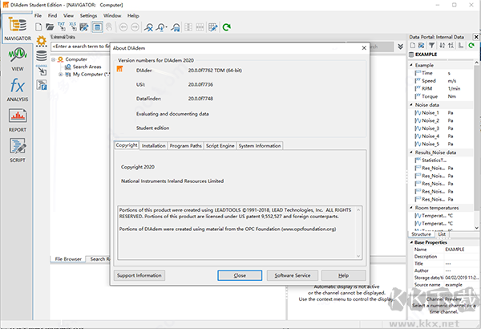Open the REPORT panel
This screenshot has height=329, width=481.
(x=17, y=120)
